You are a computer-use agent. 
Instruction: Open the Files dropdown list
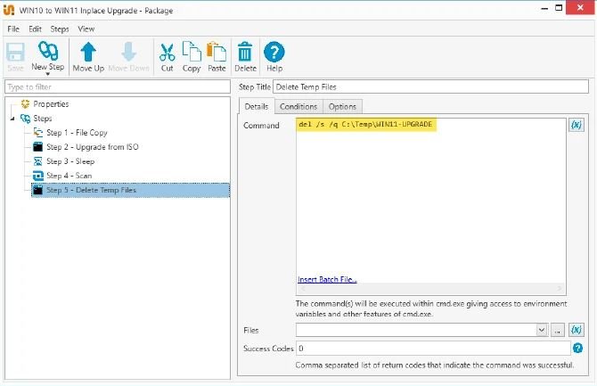[542, 330]
